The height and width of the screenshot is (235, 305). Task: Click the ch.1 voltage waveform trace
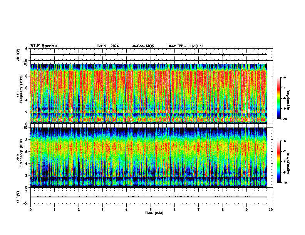(x=149, y=55)
